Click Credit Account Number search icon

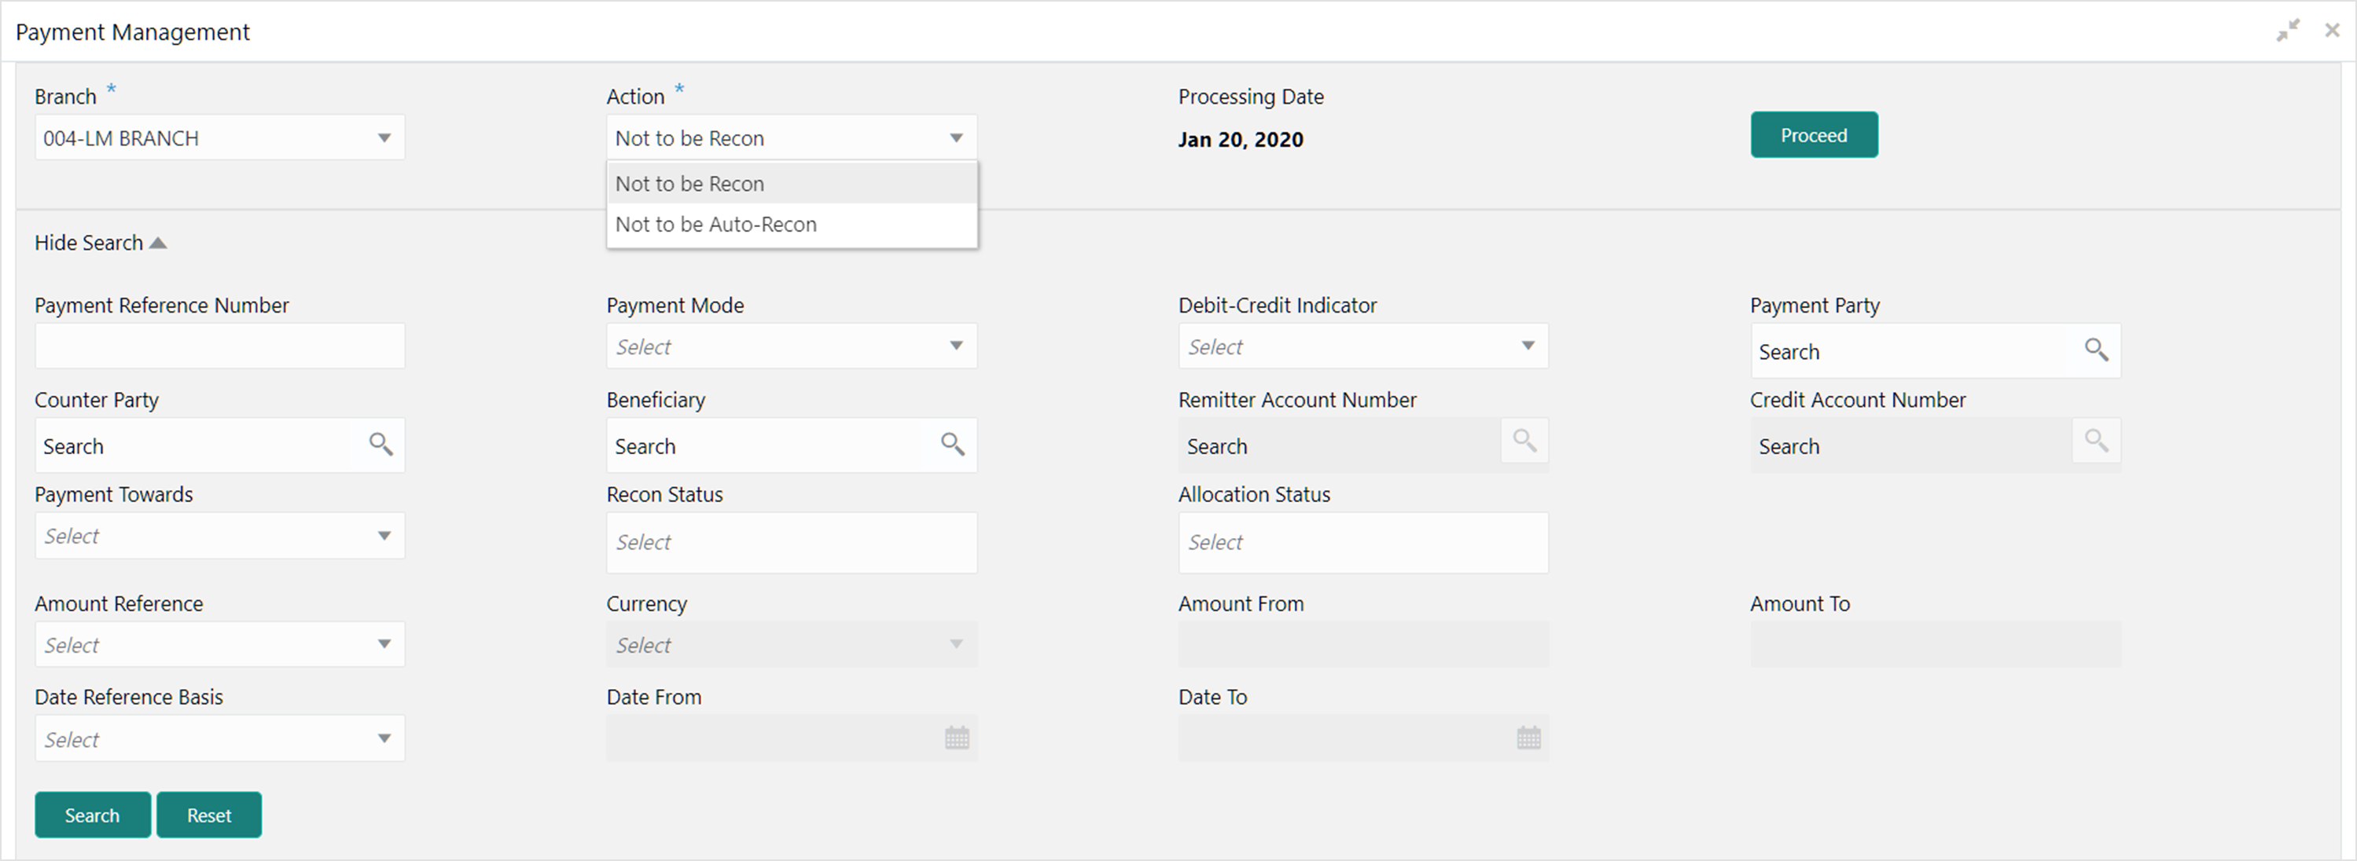(x=2096, y=441)
